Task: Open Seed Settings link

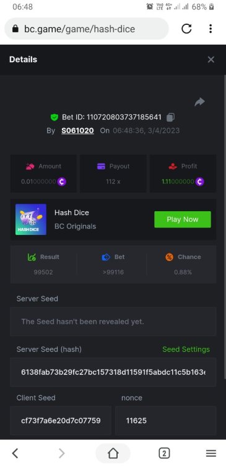Action: (x=186, y=349)
